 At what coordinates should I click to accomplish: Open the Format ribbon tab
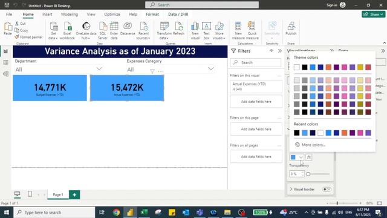tap(152, 15)
